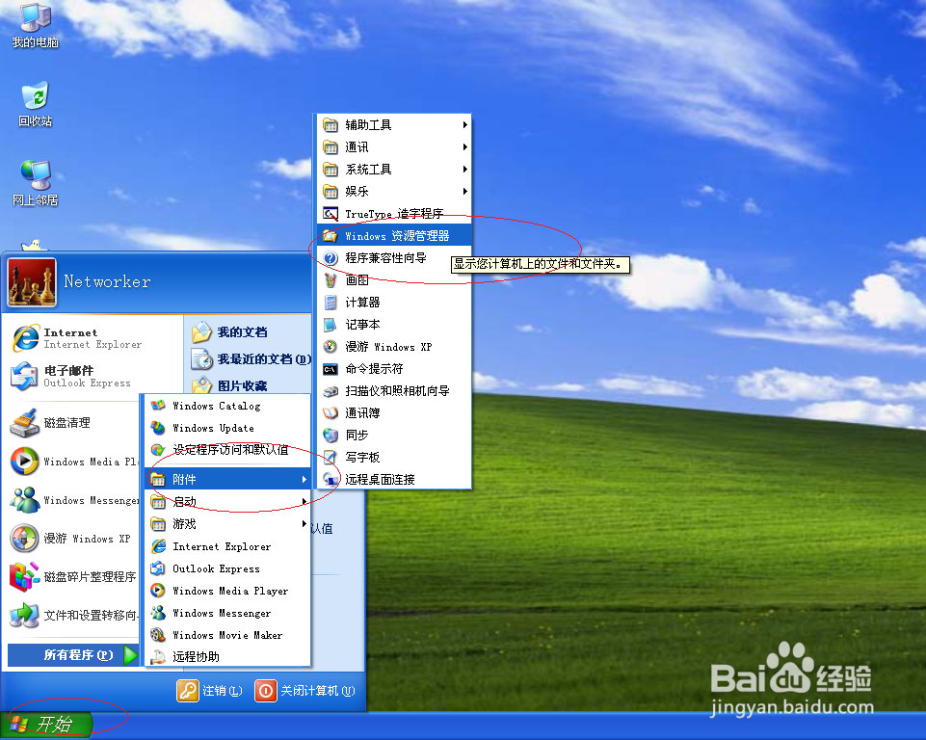Launch Windows Media Player from programs menu

click(x=228, y=591)
